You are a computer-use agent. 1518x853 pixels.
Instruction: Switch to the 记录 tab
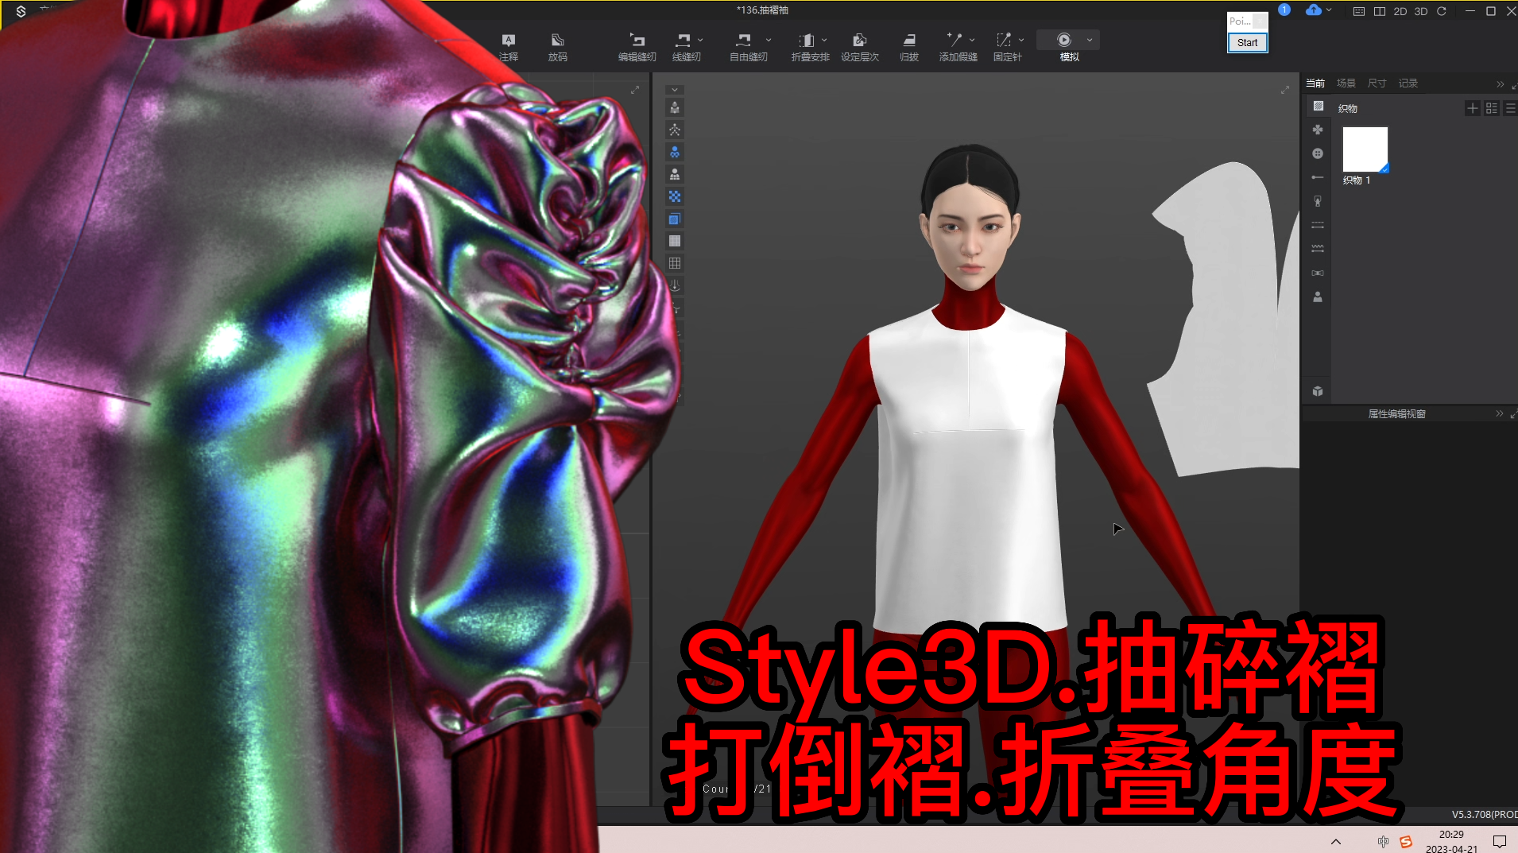pyautogui.click(x=1408, y=83)
